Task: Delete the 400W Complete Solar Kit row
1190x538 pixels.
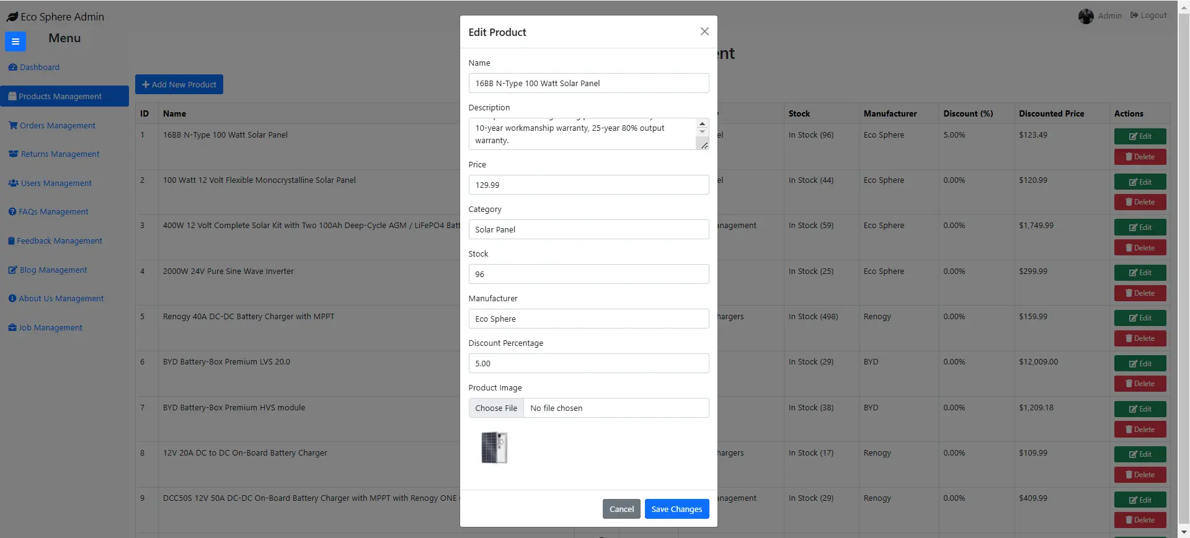Action: [x=1140, y=247]
